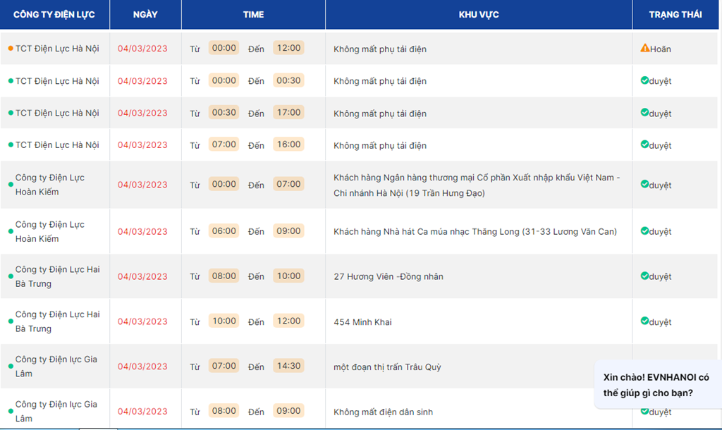Click green check icon in 454 Minh Khai row

click(x=644, y=321)
